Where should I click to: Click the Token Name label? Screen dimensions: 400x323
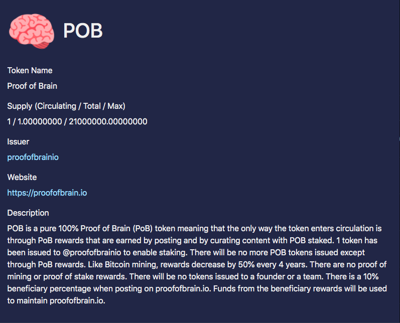click(30, 70)
